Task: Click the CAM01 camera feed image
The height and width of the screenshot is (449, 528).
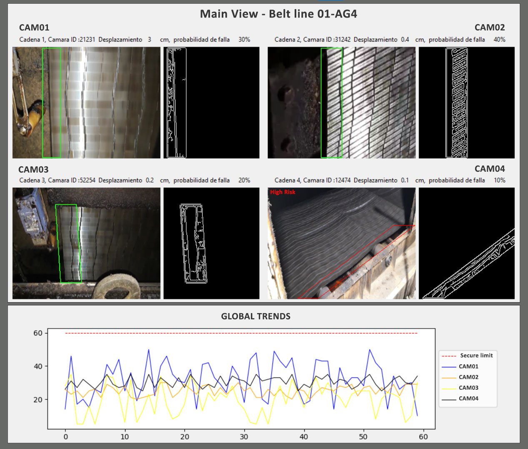Action: (x=86, y=103)
